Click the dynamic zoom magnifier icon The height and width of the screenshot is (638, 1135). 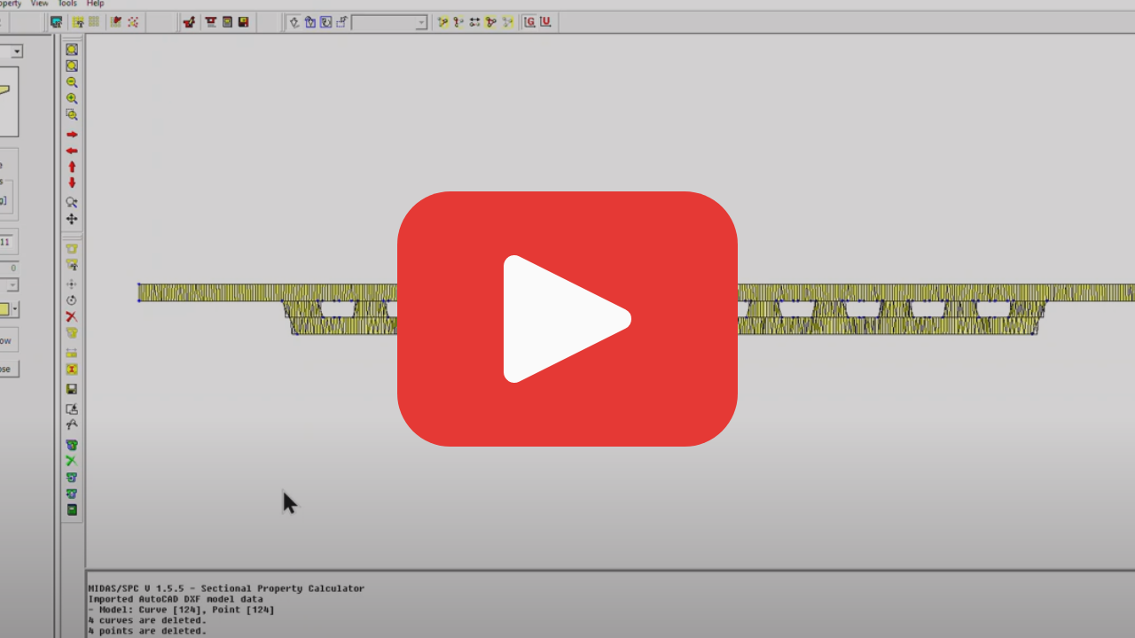pyautogui.click(x=72, y=202)
